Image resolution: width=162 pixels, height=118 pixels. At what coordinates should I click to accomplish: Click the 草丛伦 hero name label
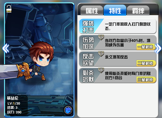point(12,98)
